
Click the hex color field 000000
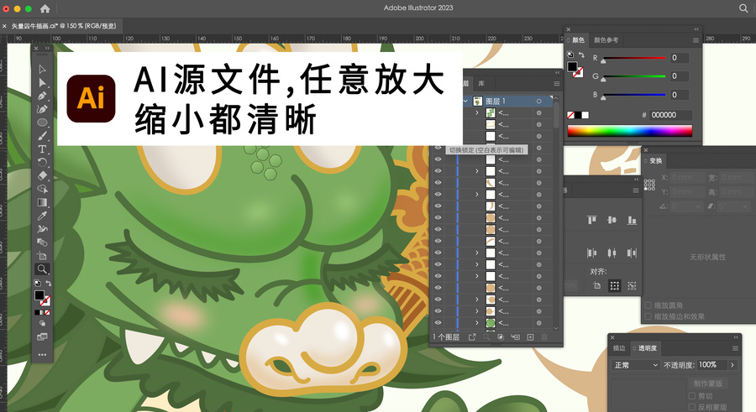pos(670,115)
